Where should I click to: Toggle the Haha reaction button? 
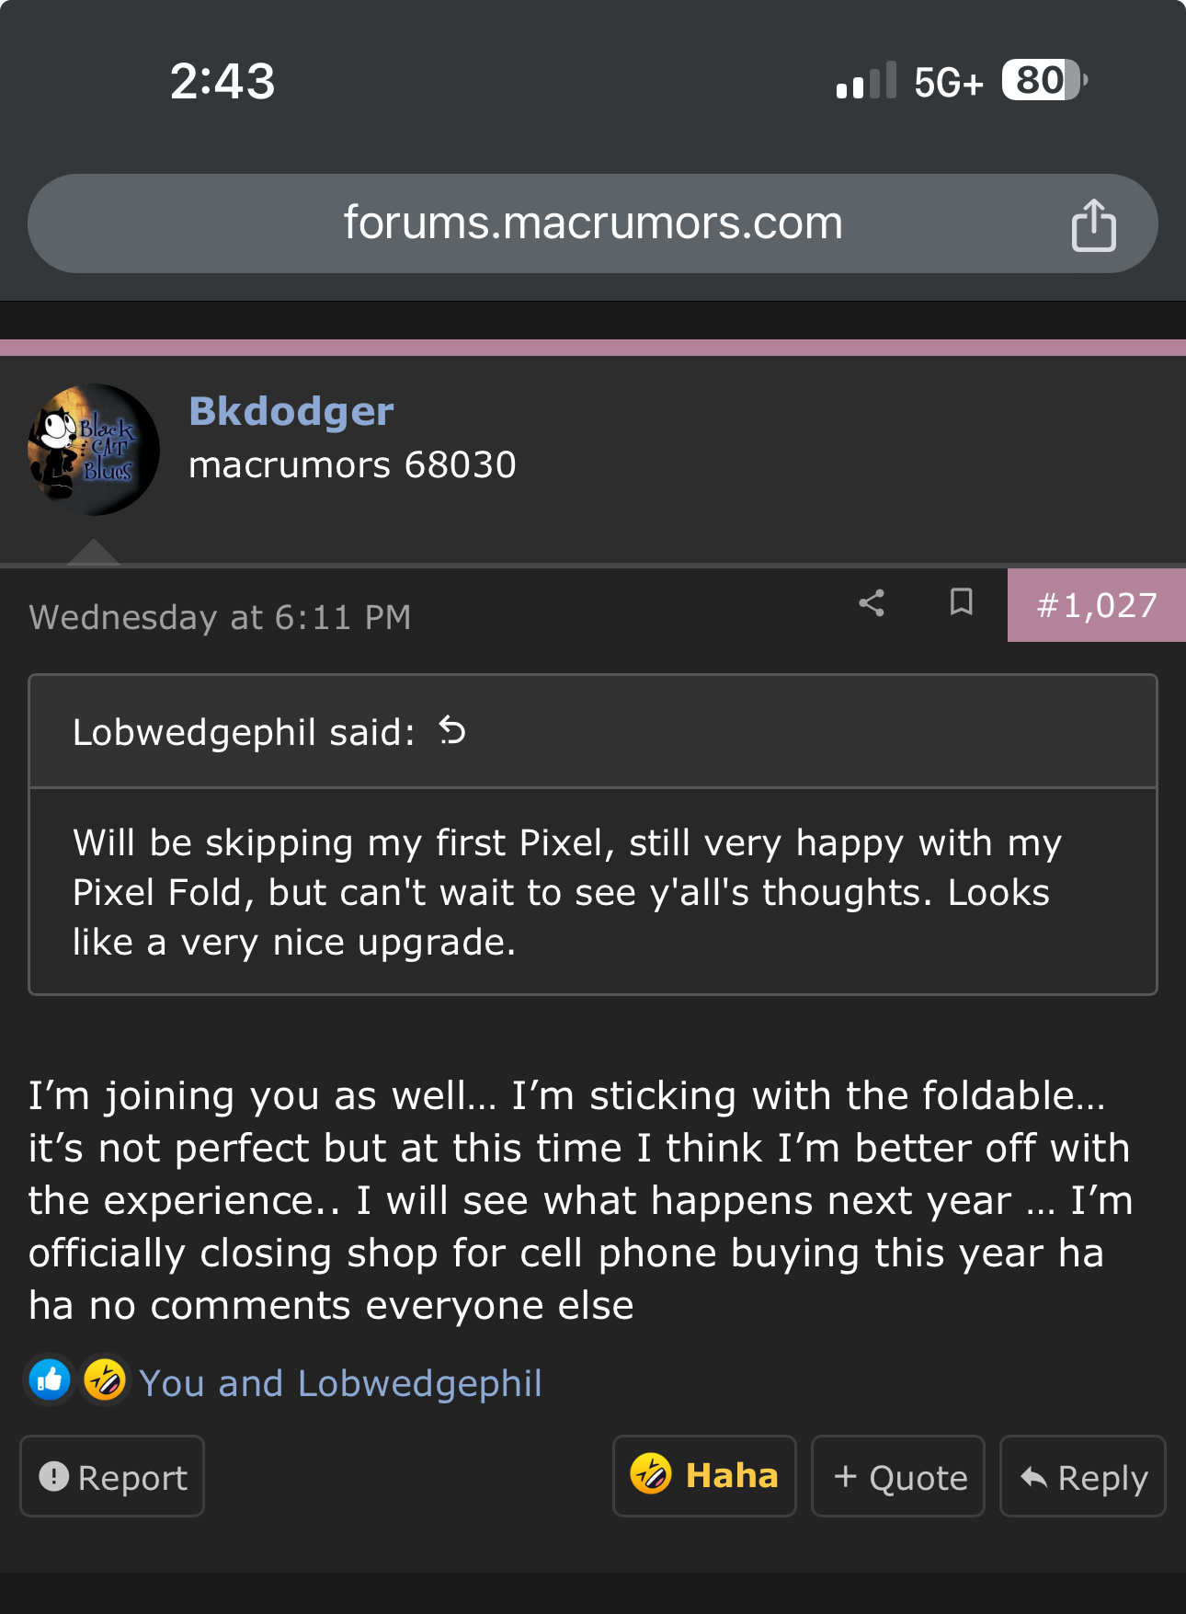(704, 1476)
